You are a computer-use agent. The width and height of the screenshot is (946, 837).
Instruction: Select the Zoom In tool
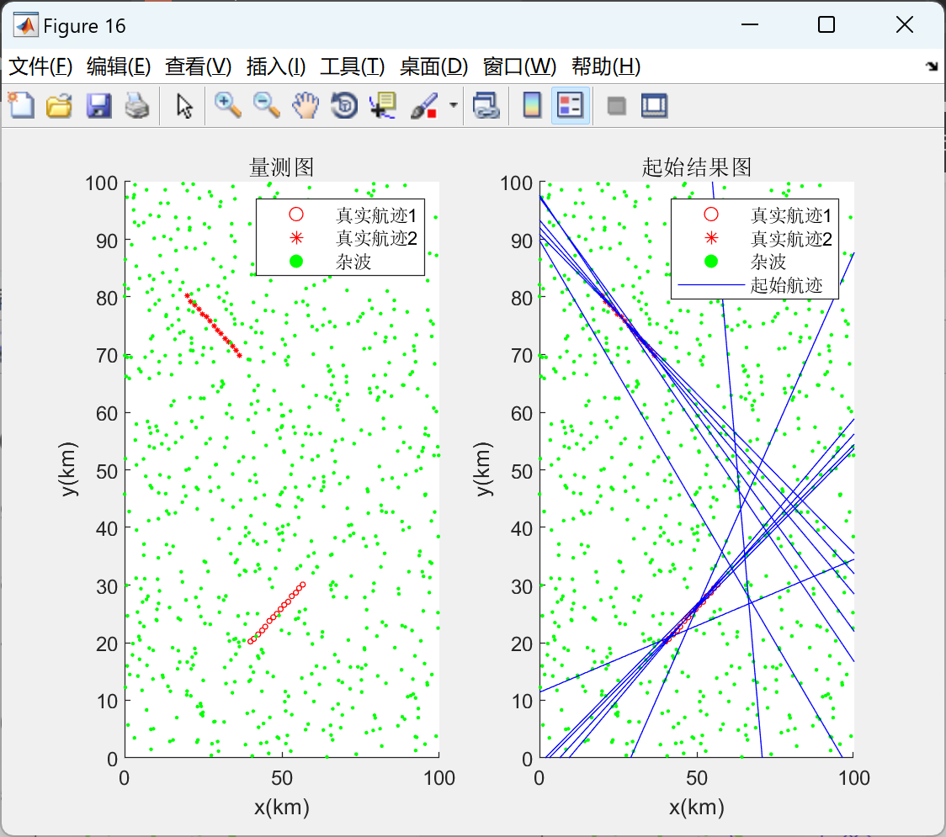(x=226, y=105)
